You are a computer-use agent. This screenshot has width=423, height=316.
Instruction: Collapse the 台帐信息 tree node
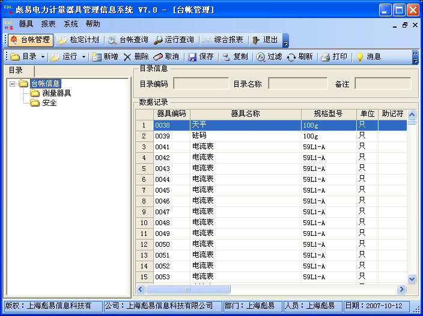(x=13, y=84)
